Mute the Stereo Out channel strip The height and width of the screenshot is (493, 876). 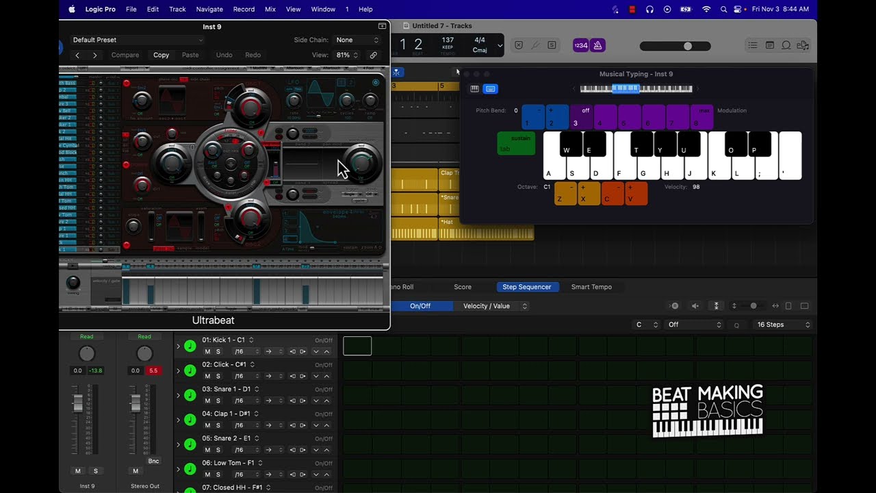click(x=136, y=471)
